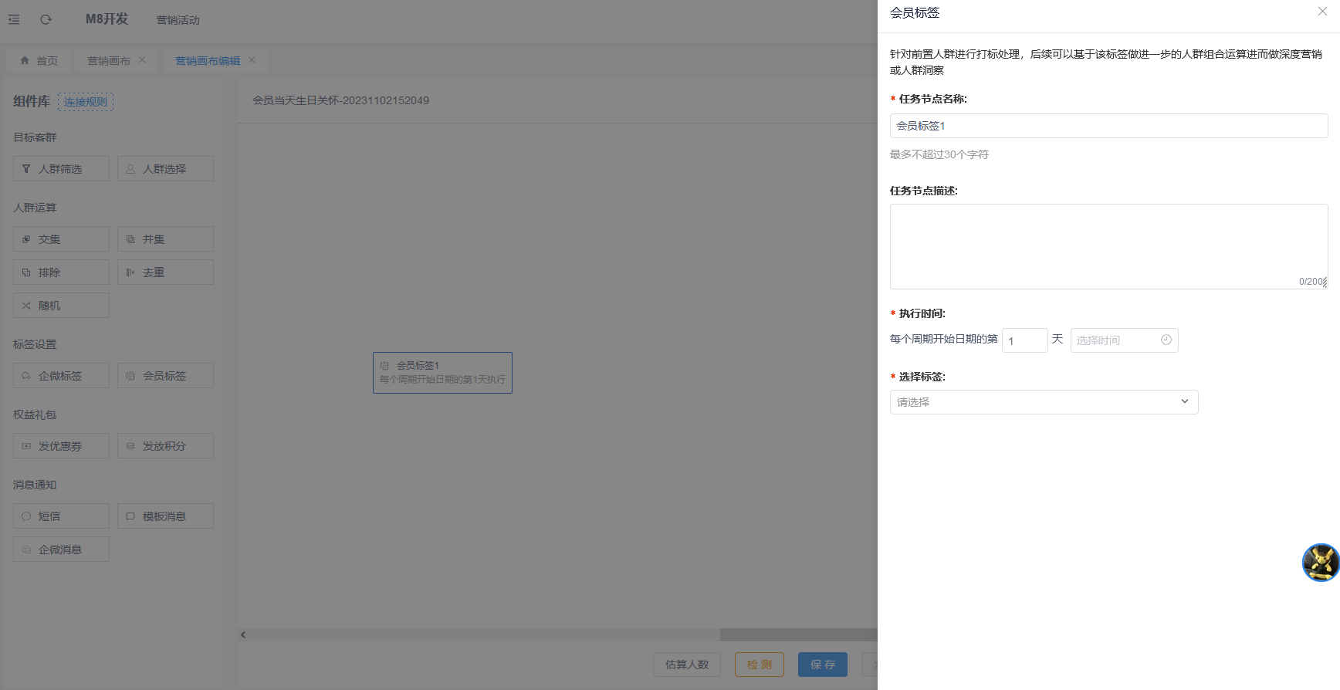Switch to the 营销画布 tab
Screen dimensions: 1340x690
pyautogui.click(x=109, y=60)
